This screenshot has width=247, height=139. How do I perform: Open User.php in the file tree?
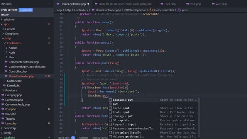click(x=27, y=123)
